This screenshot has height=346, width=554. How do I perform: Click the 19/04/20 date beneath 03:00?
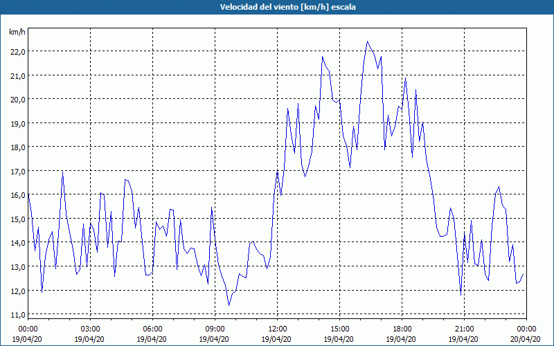89,339
